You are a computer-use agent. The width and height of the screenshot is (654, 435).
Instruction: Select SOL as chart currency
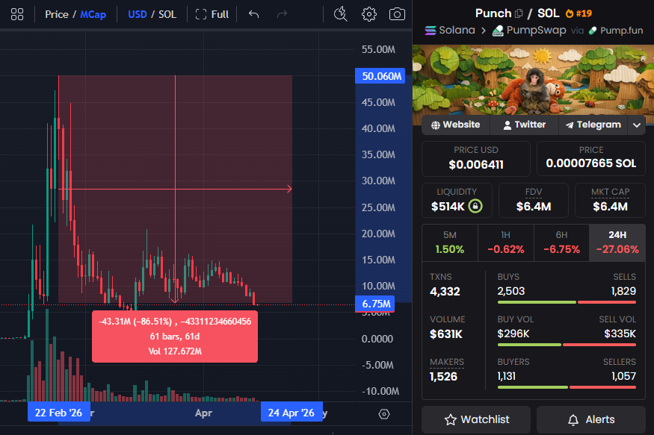[x=167, y=15]
